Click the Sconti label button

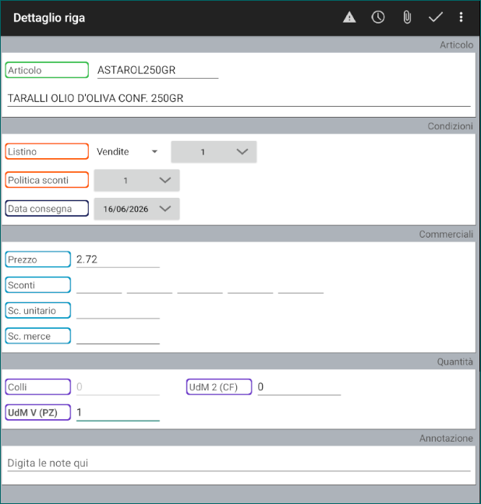38,285
